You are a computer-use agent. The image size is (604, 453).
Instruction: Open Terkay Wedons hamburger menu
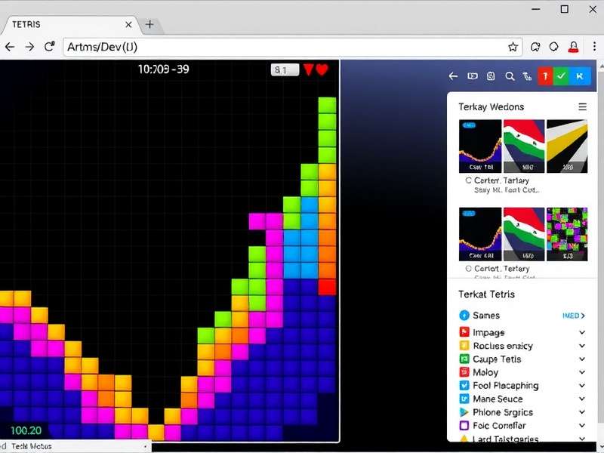pos(582,106)
